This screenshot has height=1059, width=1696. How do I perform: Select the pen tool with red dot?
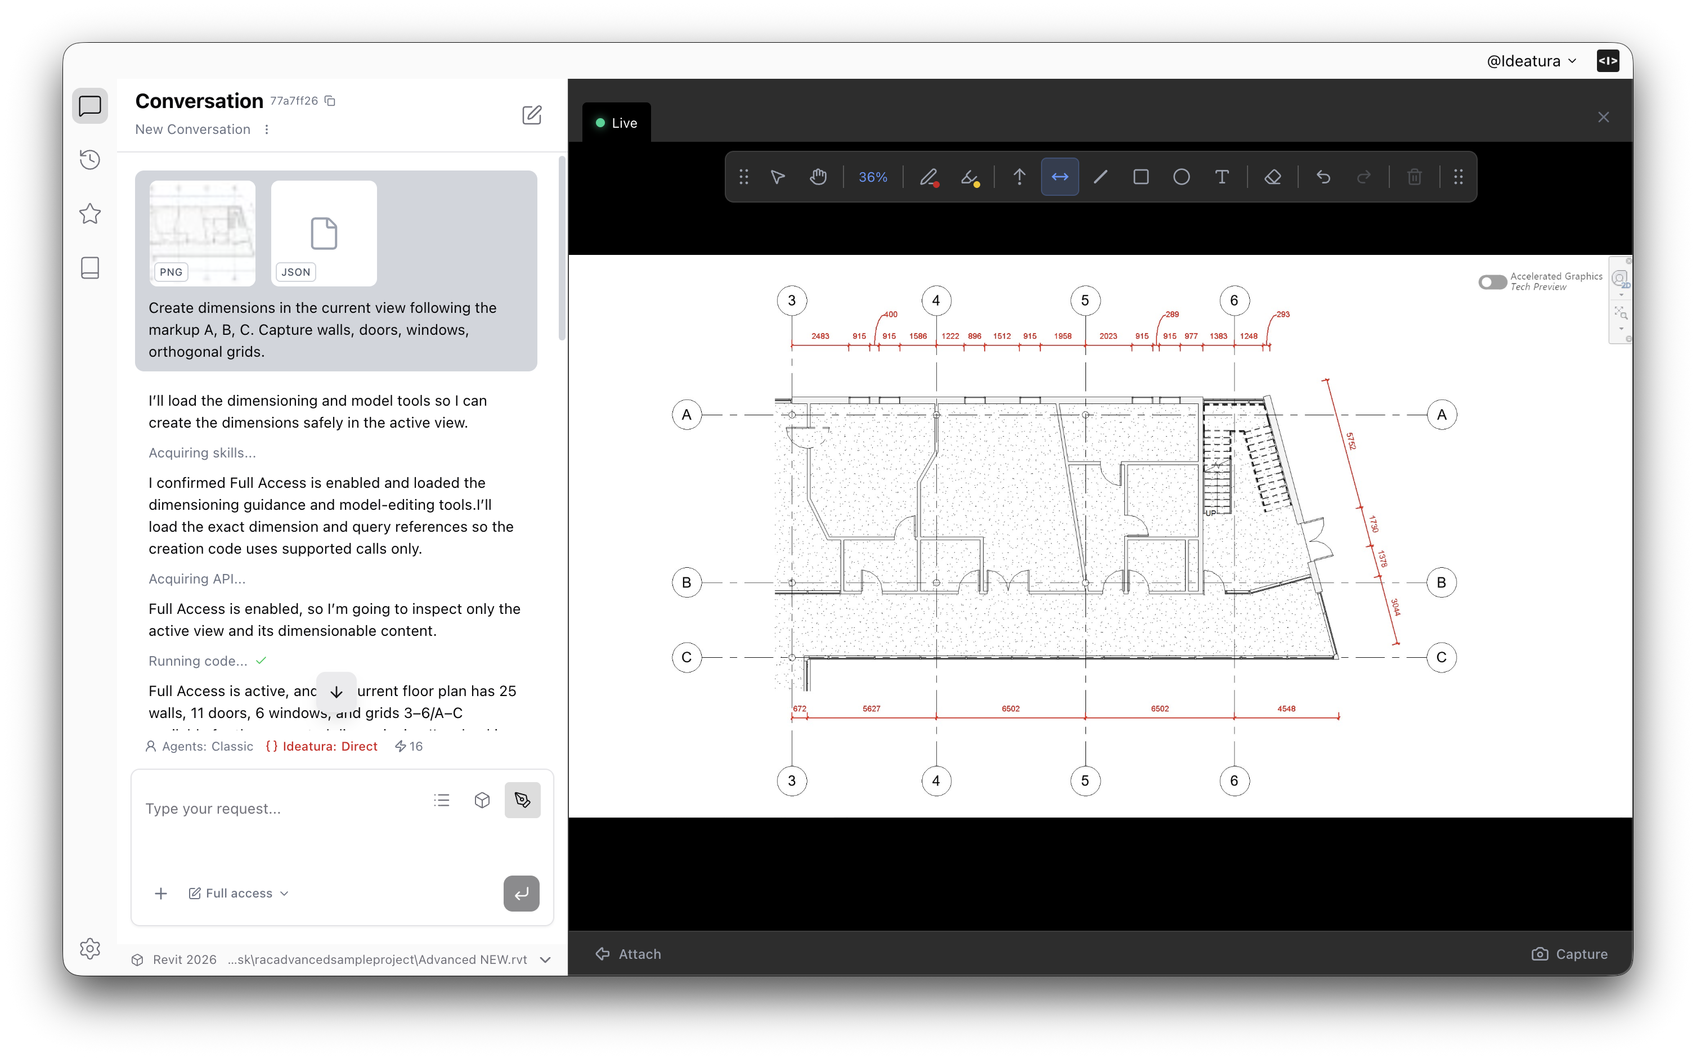click(x=929, y=177)
